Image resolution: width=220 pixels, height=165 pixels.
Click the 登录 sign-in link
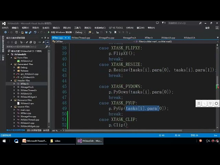[207, 28]
